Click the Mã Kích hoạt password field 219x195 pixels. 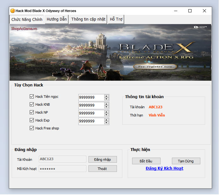(x=63, y=169)
